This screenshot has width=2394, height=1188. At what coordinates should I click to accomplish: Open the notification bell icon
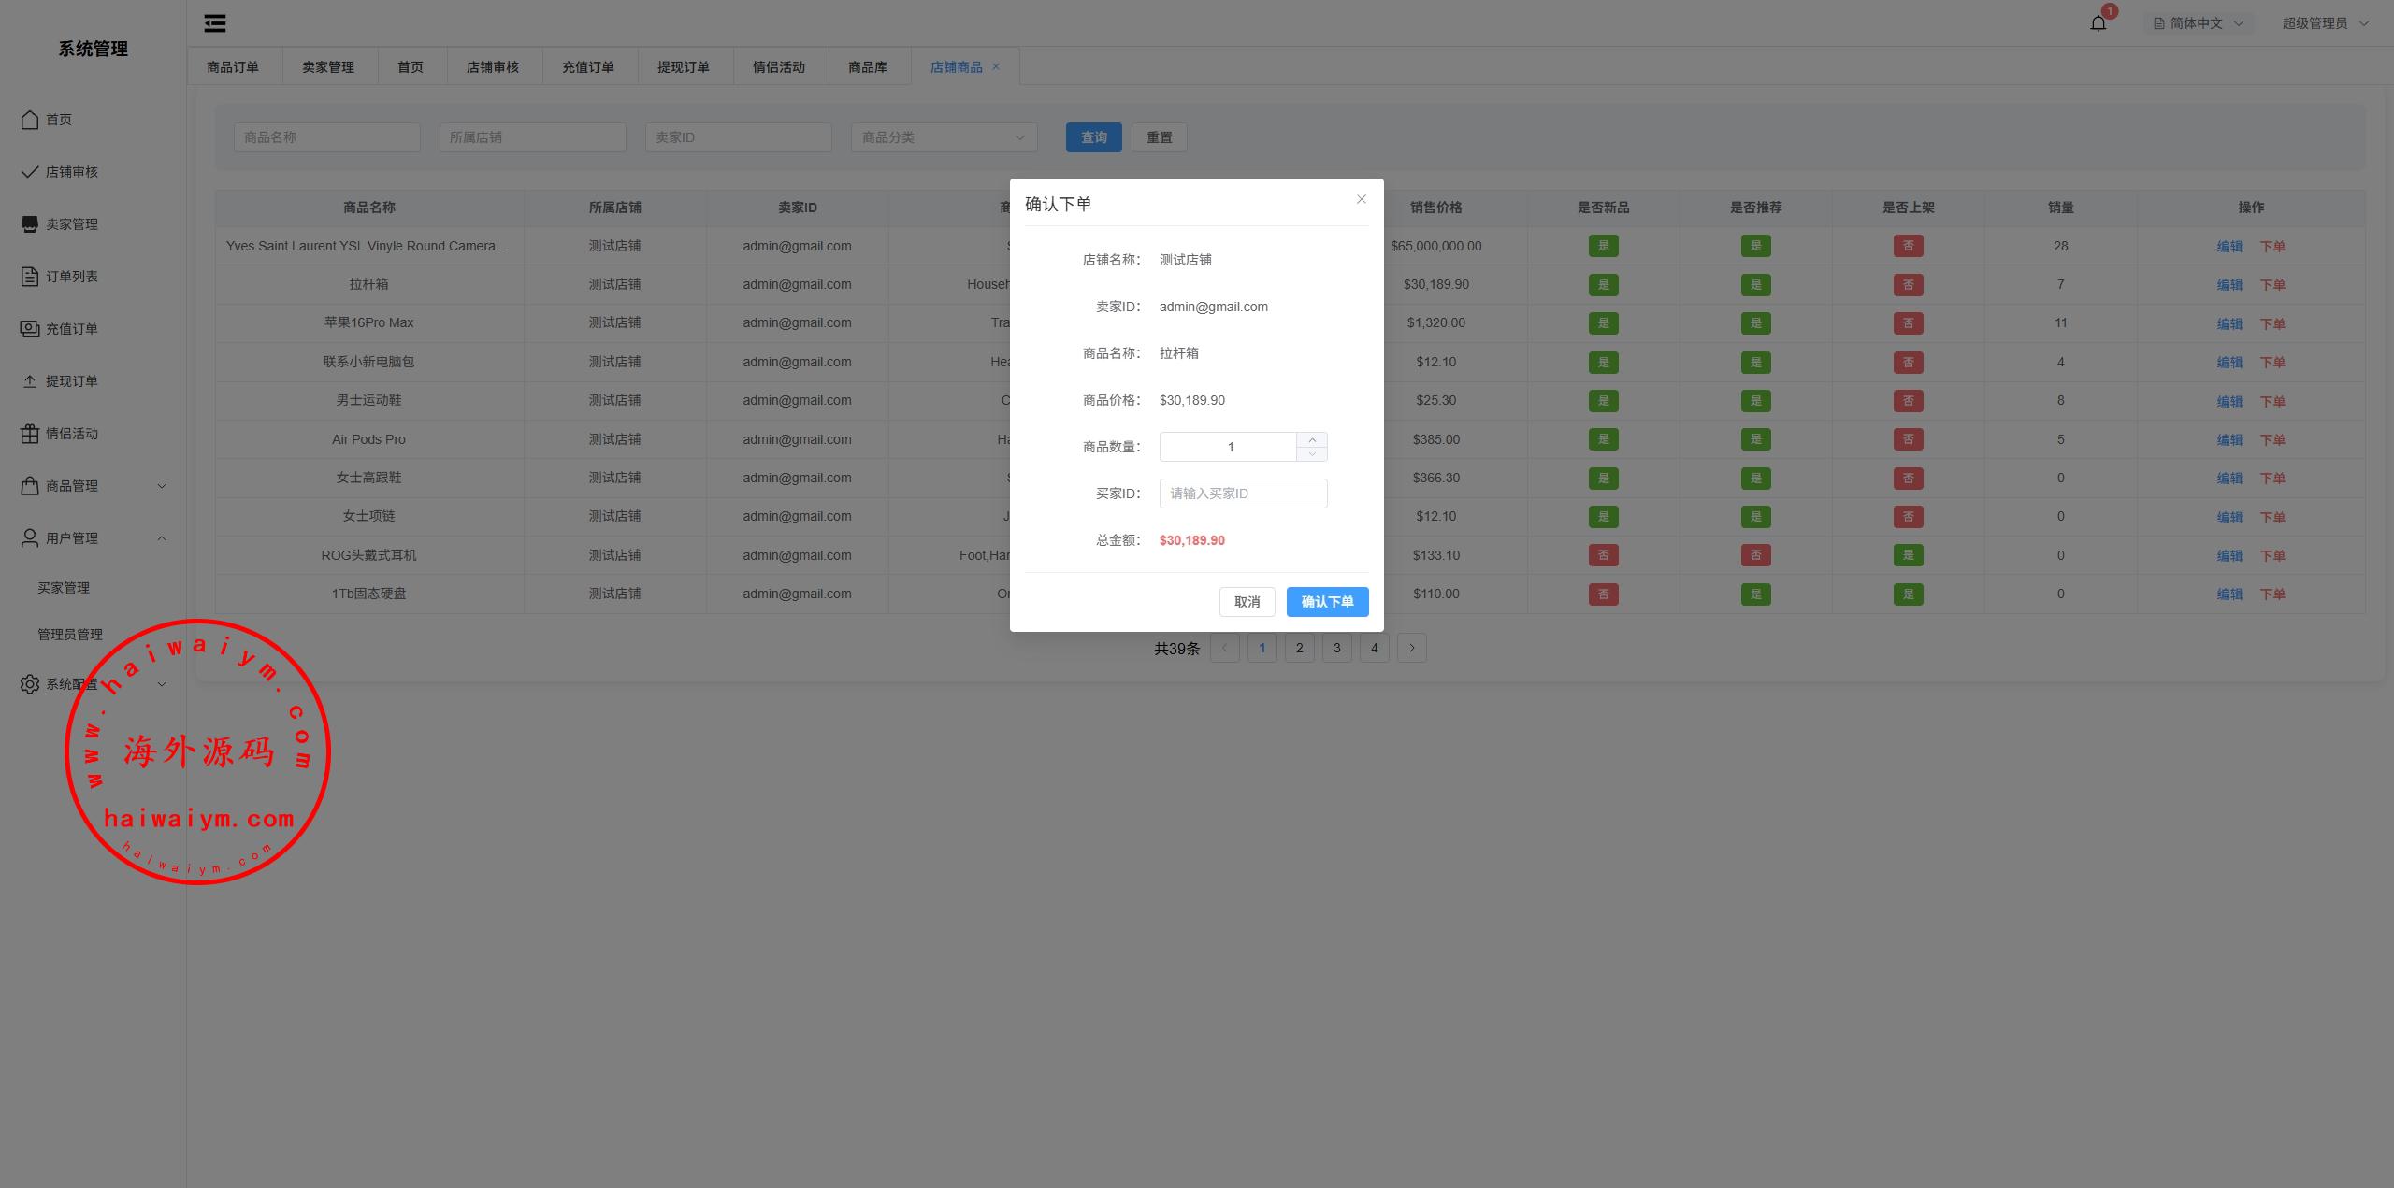[2098, 23]
